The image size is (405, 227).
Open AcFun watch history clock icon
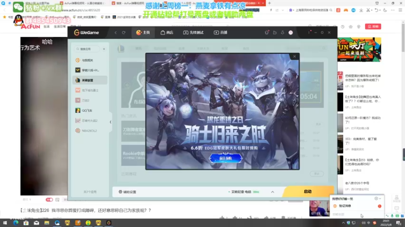click(x=343, y=27)
